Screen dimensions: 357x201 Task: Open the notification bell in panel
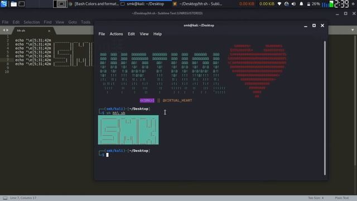coord(301,4)
